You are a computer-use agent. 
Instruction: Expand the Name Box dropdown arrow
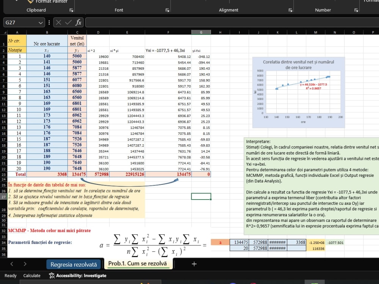(x=41, y=23)
